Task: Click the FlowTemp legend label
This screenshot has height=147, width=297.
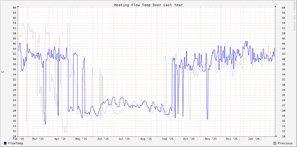Action: click(16, 143)
